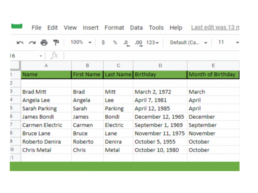
Task: Select cell James Bondi
Action: pyautogui.click(x=46, y=117)
